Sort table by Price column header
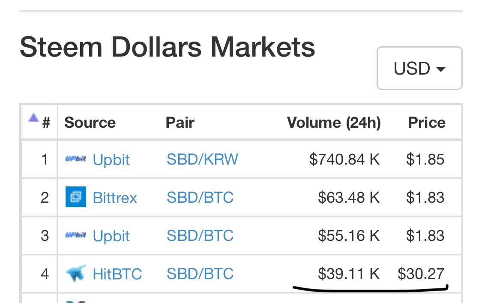 (x=427, y=123)
